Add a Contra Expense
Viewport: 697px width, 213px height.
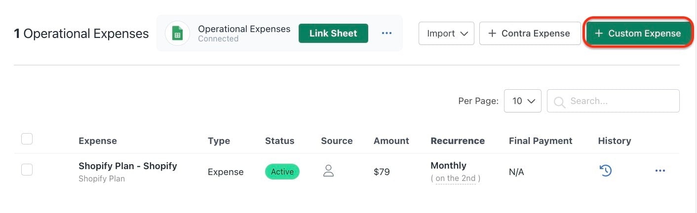(x=530, y=34)
